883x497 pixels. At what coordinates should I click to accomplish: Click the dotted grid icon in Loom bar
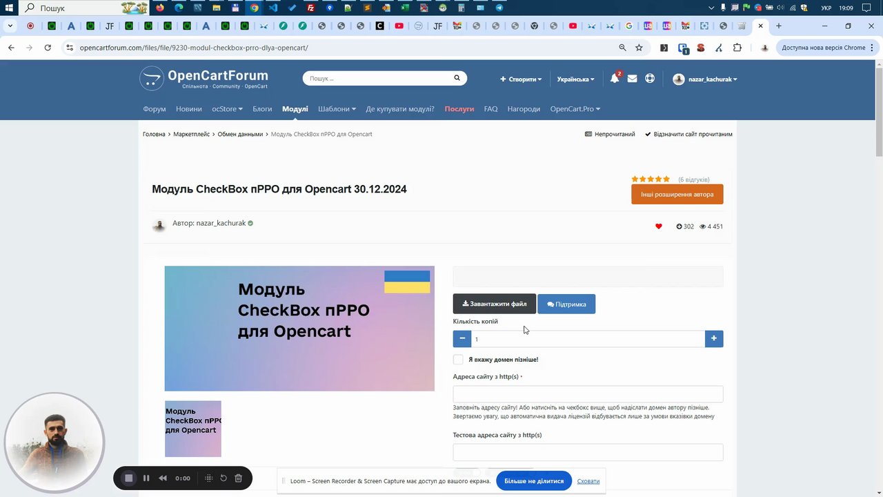coord(208,478)
